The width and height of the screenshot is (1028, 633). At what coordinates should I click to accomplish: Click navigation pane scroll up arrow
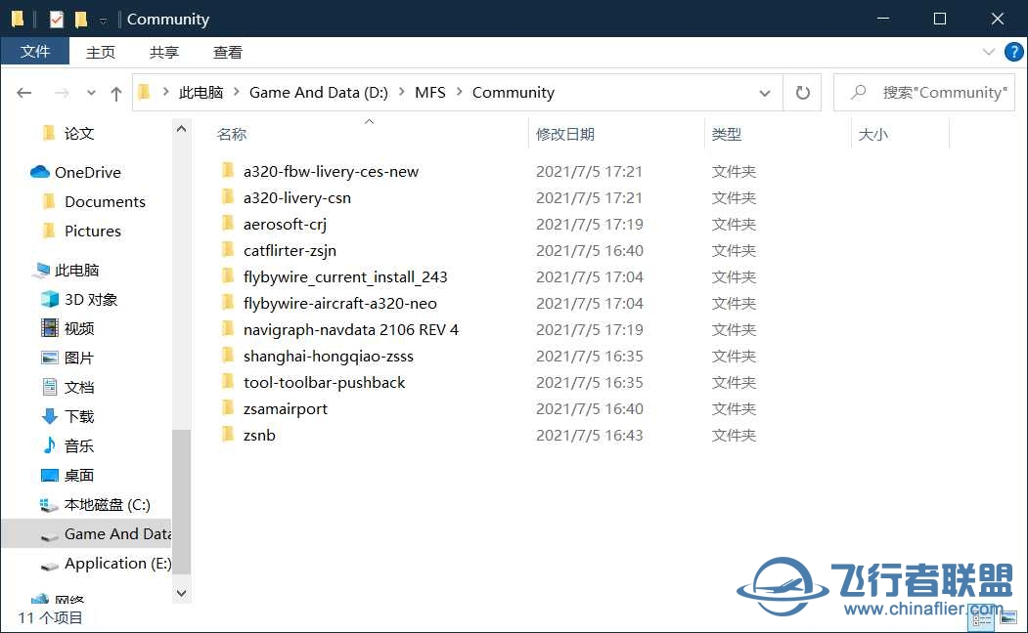182,129
